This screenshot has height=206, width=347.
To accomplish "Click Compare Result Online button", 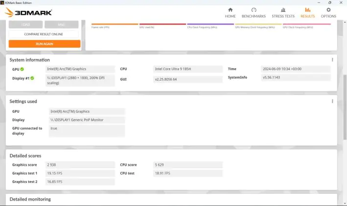I will (x=44, y=34).
